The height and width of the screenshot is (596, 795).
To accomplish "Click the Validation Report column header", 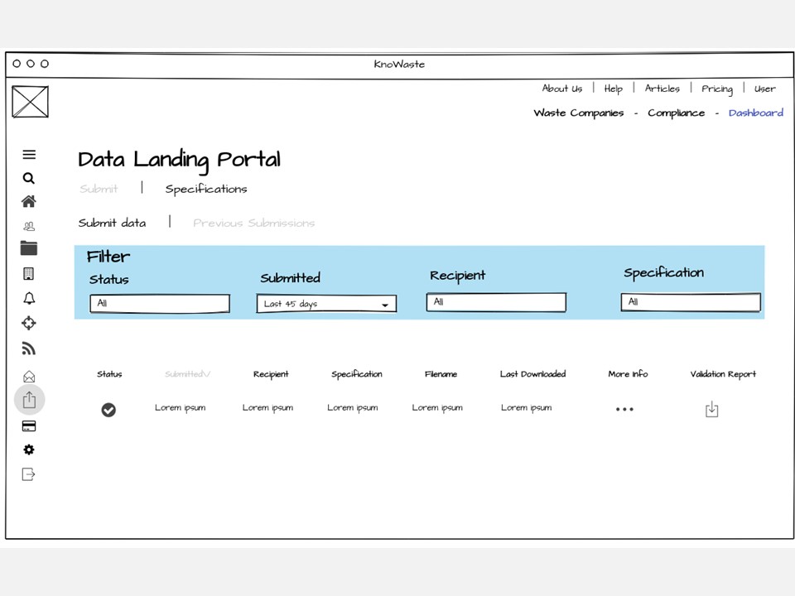I will click(x=723, y=374).
